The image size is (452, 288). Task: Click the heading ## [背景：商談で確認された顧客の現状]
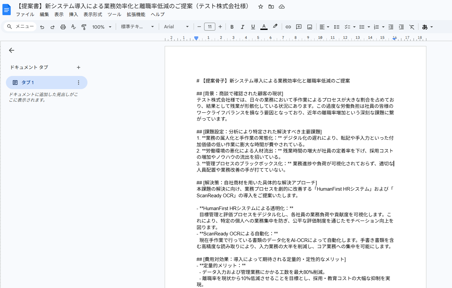240,94
